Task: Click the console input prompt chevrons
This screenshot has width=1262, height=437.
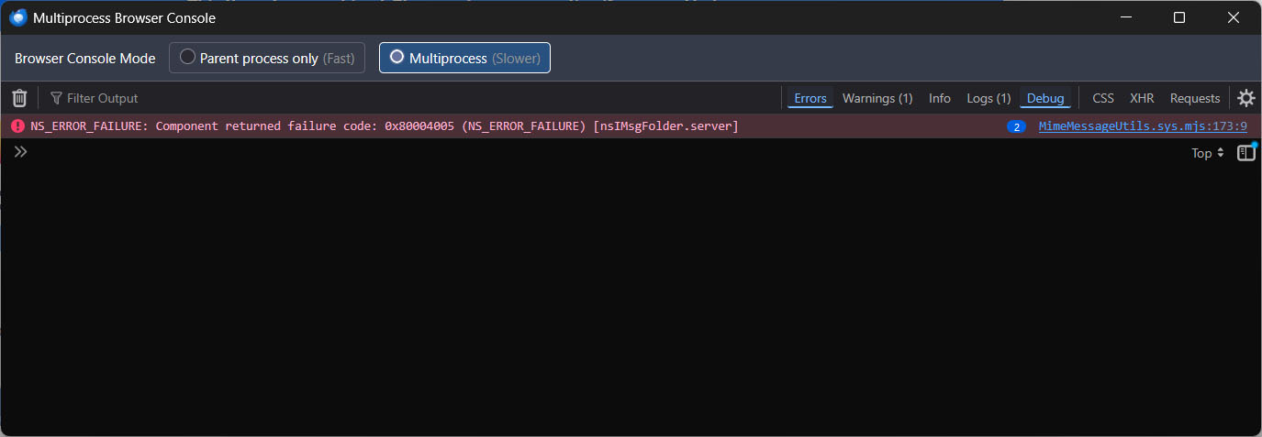Action: click(20, 152)
